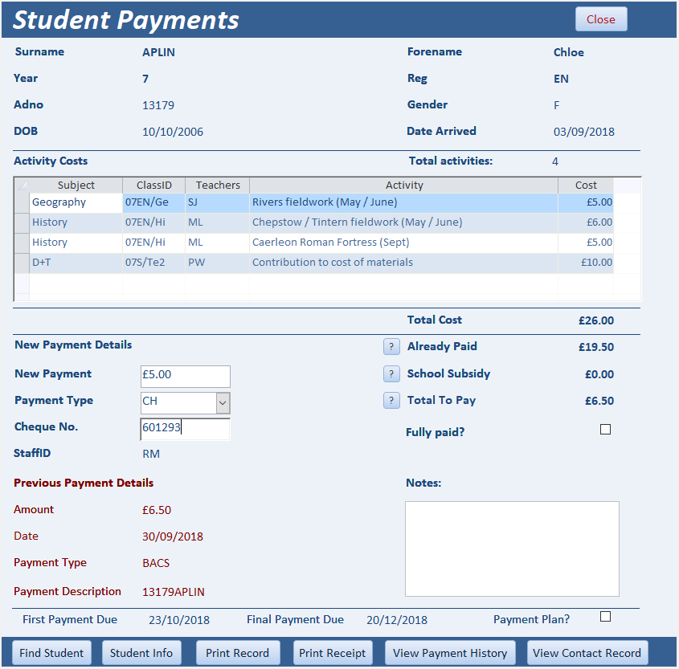Click the Activity column header
Image resolution: width=679 pixels, height=669 pixels.
tap(403, 186)
